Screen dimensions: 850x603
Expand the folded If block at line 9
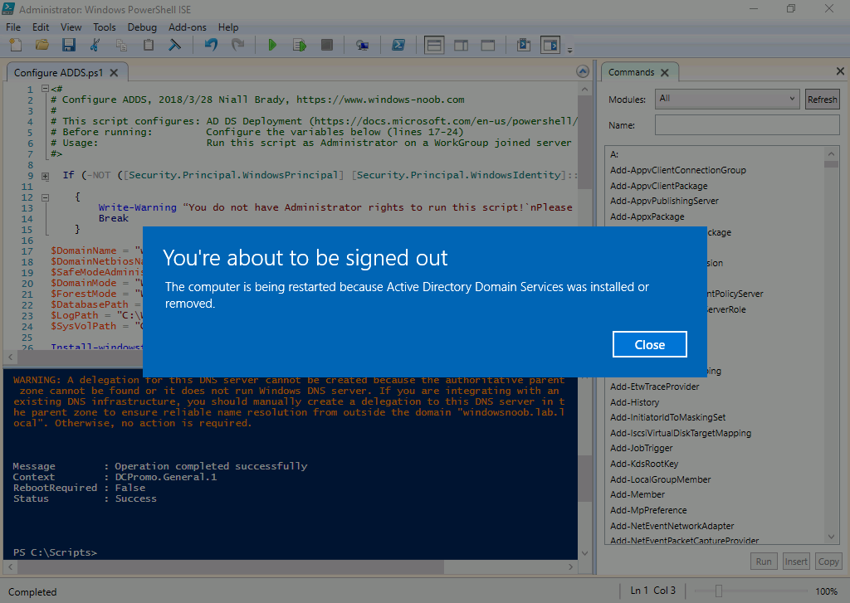45,176
